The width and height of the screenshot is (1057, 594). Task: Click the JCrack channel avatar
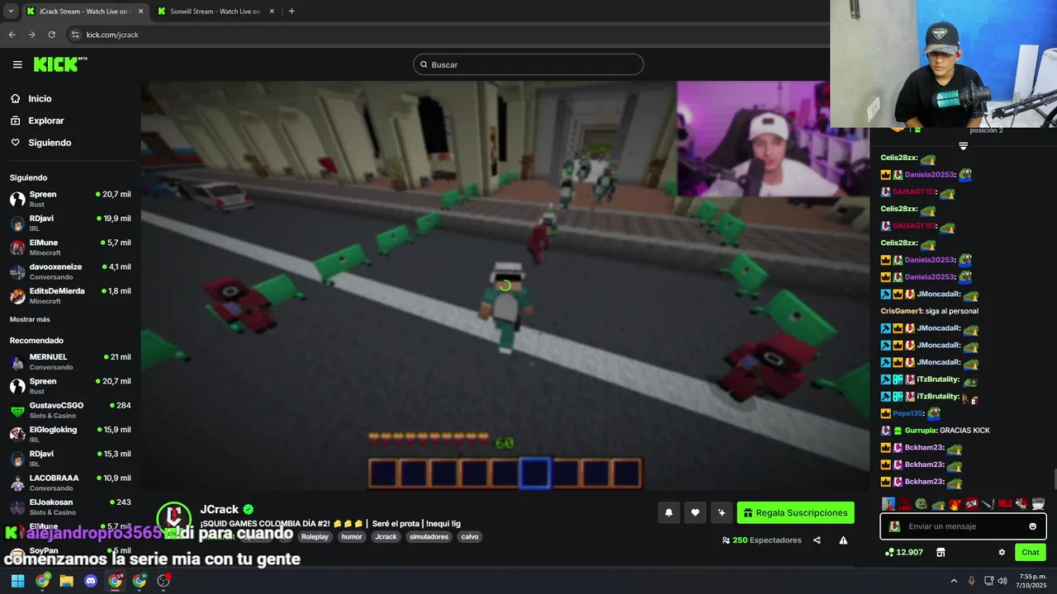click(x=174, y=518)
